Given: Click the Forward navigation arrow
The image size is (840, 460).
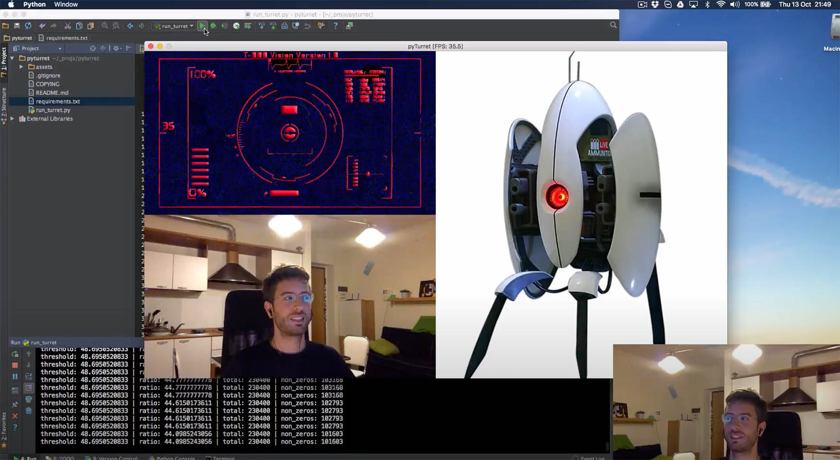Looking at the screenshot, I should (141, 26).
